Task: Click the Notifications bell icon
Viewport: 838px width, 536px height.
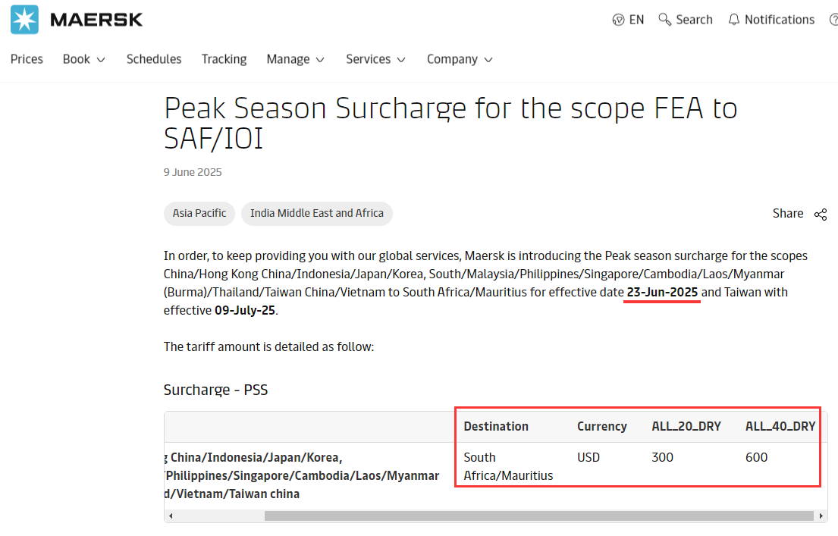Action: click(x=734, y=20)
